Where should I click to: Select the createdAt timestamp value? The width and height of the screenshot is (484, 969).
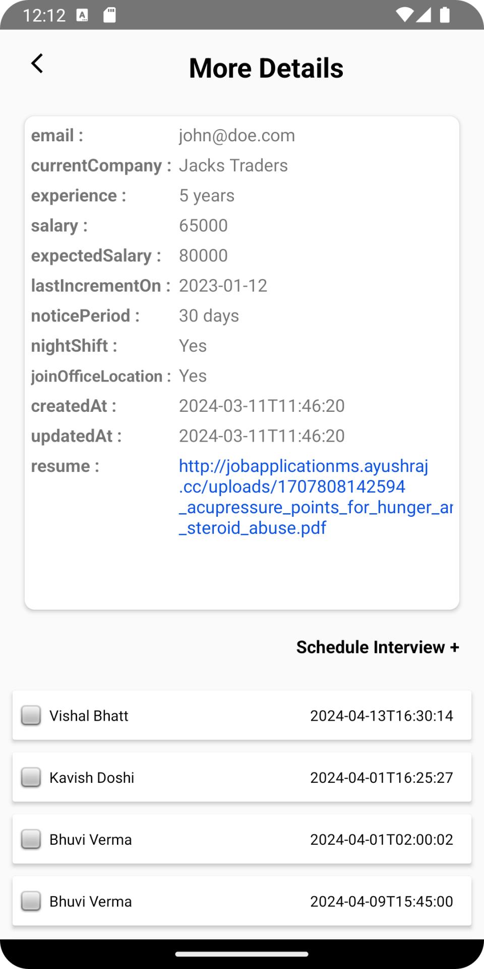click(262, 406)
